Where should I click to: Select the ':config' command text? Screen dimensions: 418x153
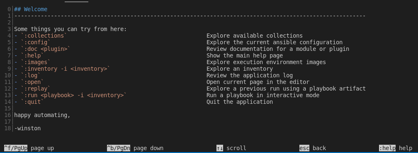[36, 42]
